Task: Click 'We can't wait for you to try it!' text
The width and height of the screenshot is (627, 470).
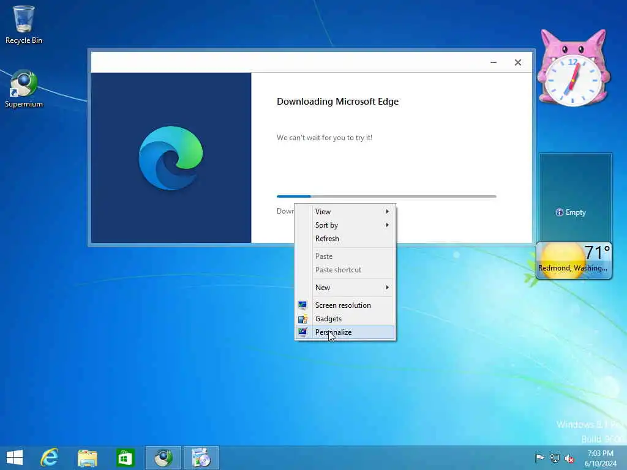Action: tap(325, 138)
